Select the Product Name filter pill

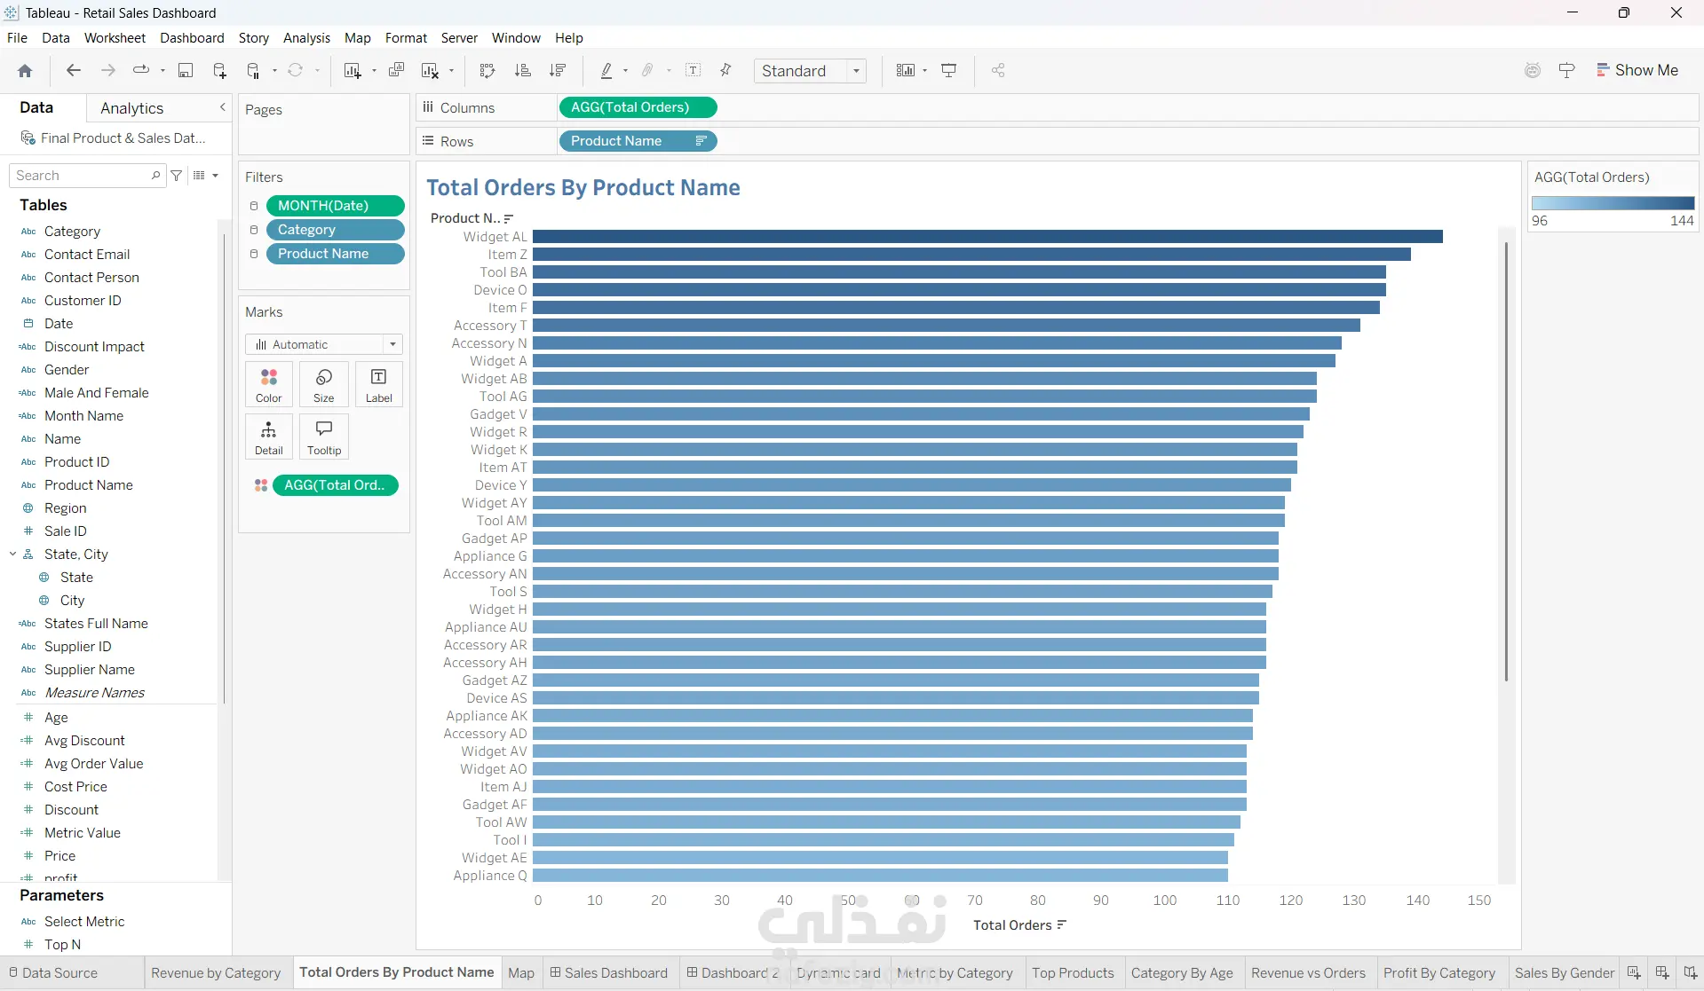coord(335,254)
